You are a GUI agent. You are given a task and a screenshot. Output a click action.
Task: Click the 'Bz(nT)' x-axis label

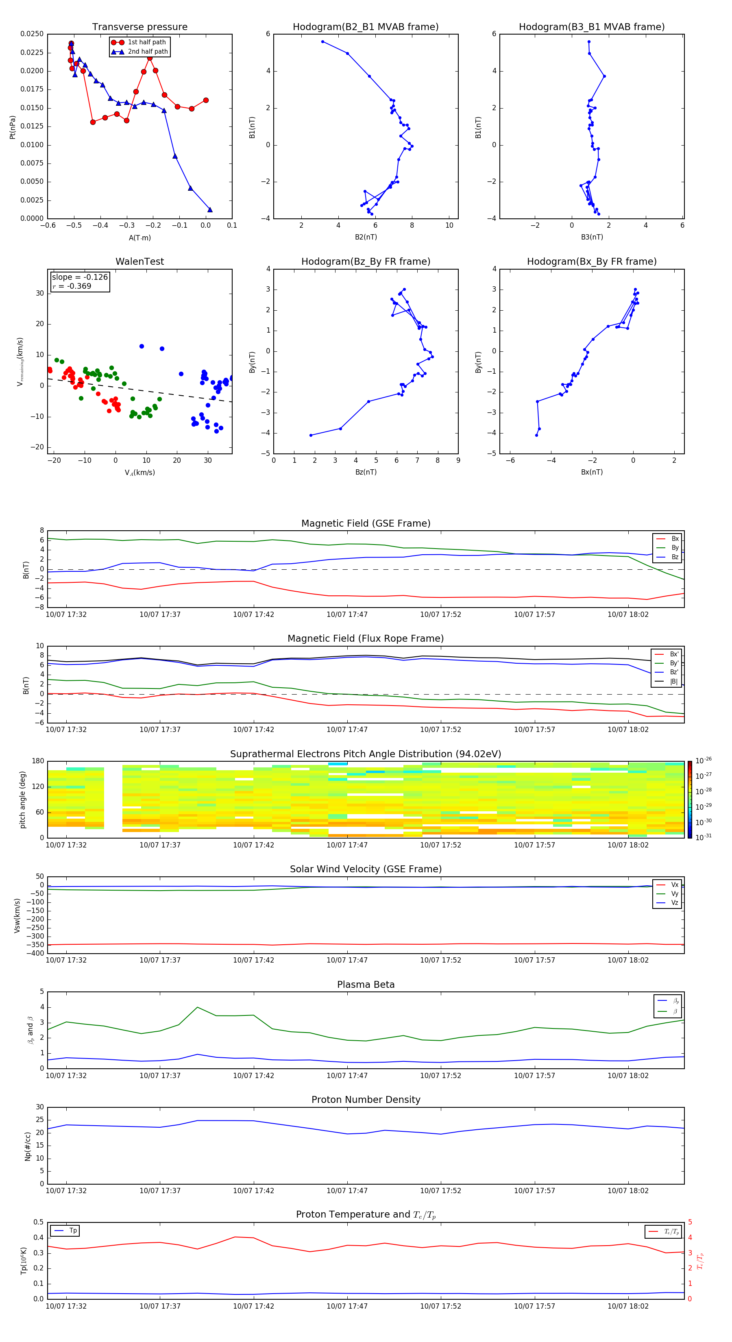[x=366, y=472]
